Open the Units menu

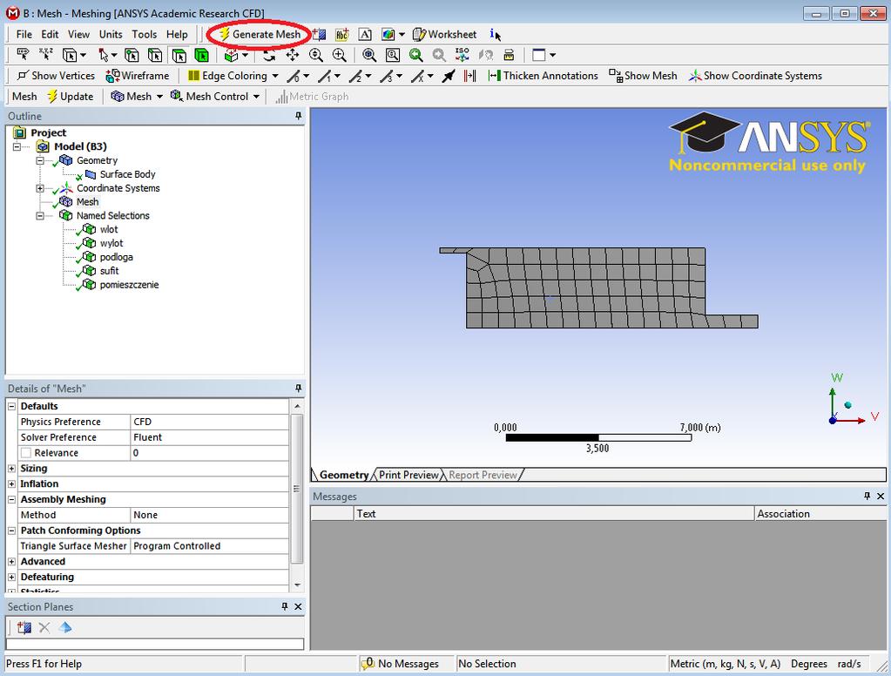[x=111, y=35]
